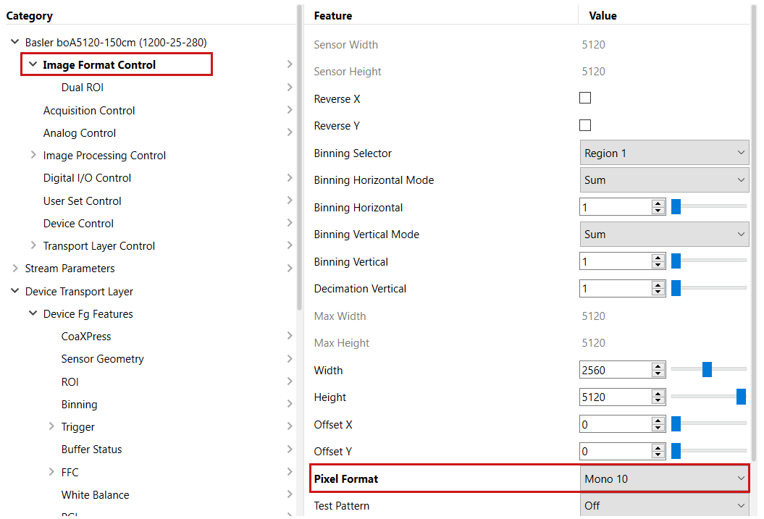Viewport: 764px width, 519px height.
Task: Open White Balance features
Action: (x=95, y=494)
